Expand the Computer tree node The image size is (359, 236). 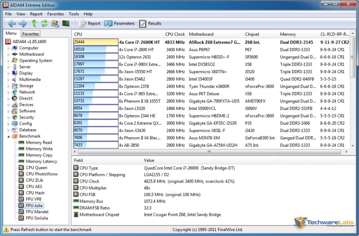[x=9, y=48]
